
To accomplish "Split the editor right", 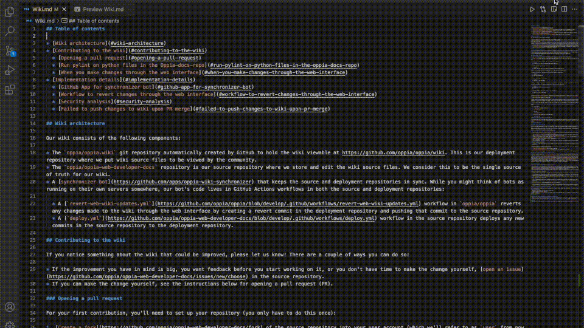I will point(565,9).
